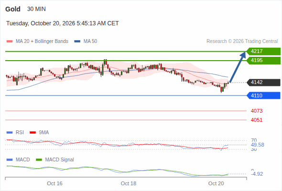Click the 4051 red support value
The height and width of the screenshot is (191, 282).
click(257, 120)
